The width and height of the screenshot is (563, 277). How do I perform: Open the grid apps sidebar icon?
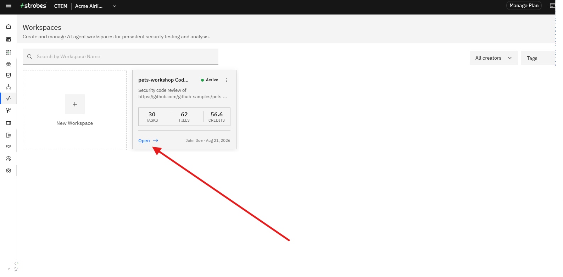(x=9, y=52)
